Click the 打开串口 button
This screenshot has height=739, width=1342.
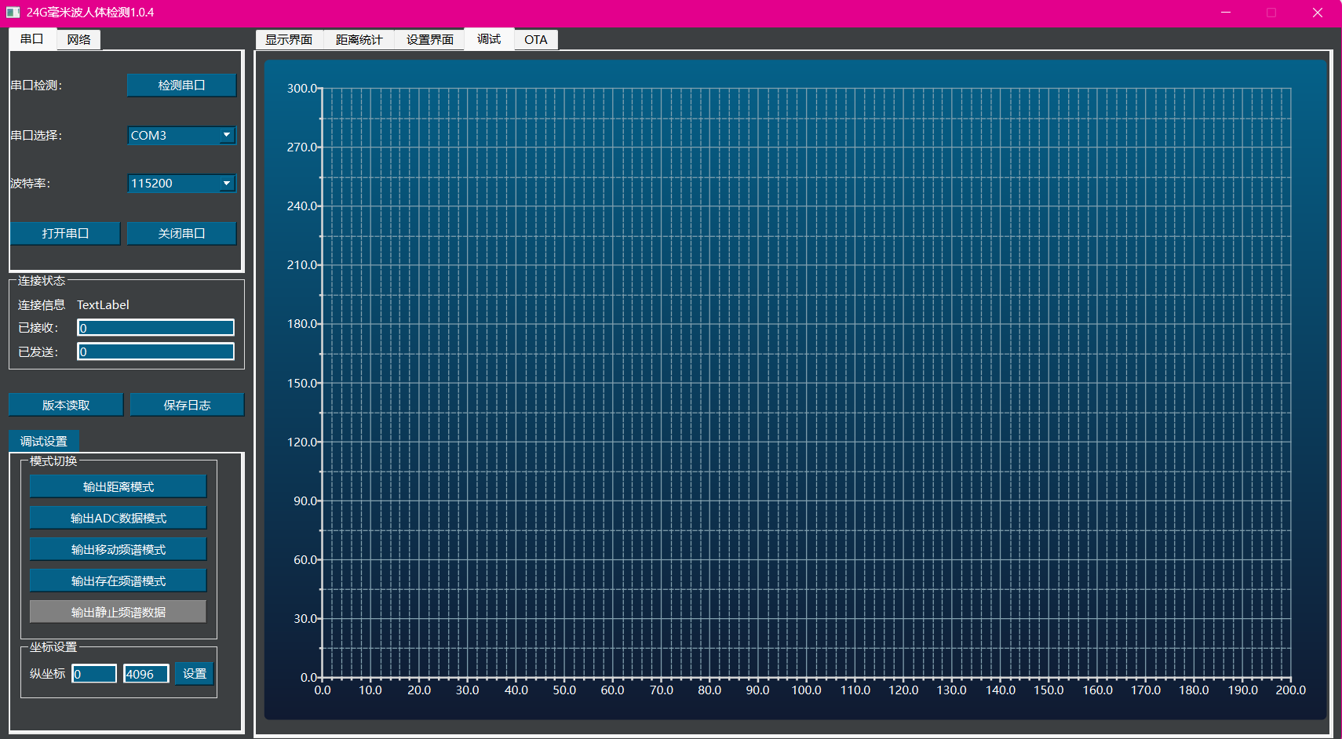coord(65,234)
